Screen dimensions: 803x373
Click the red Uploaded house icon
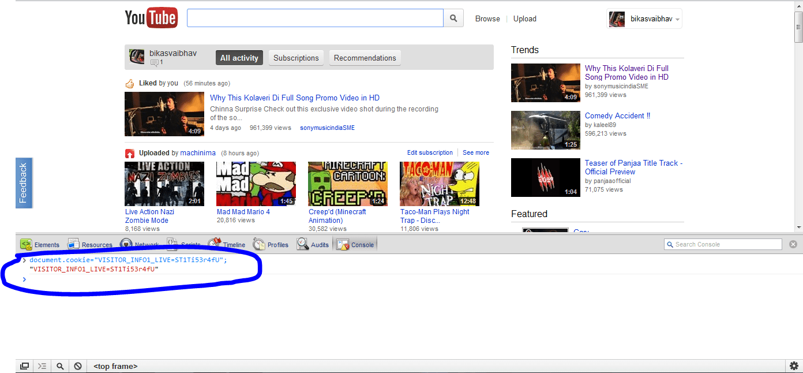click(130, 153)
